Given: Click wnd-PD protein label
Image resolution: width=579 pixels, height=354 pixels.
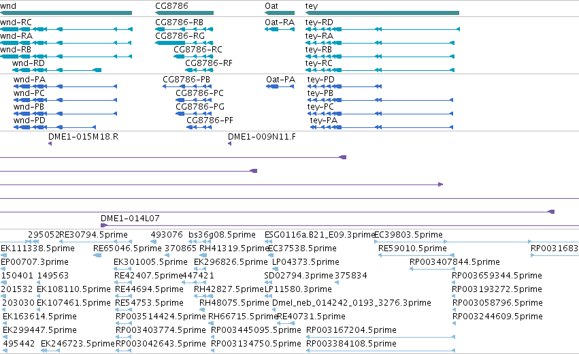Looking at the screenshot, I should [29, 120].
